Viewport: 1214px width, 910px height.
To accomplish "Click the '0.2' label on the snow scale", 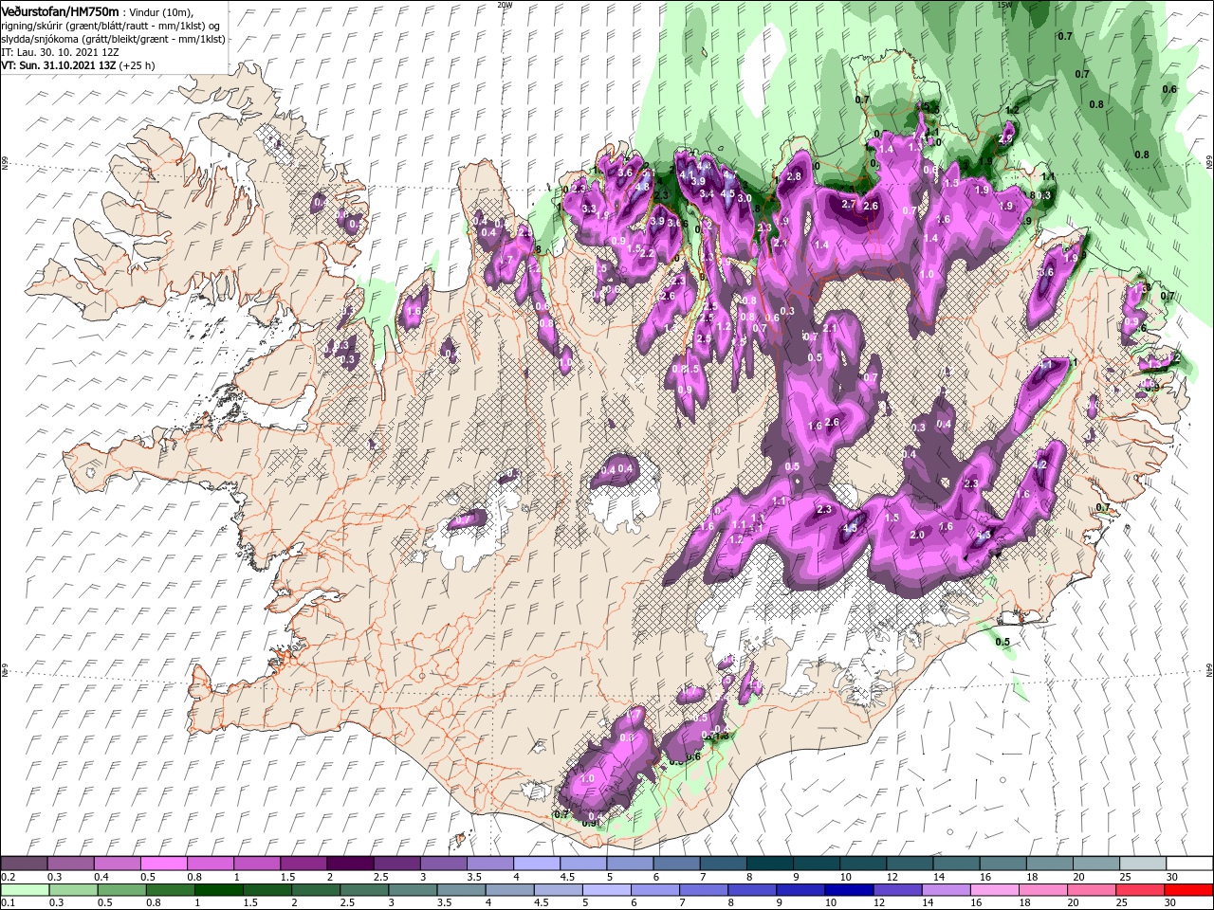I will click(x=7, y=877).
